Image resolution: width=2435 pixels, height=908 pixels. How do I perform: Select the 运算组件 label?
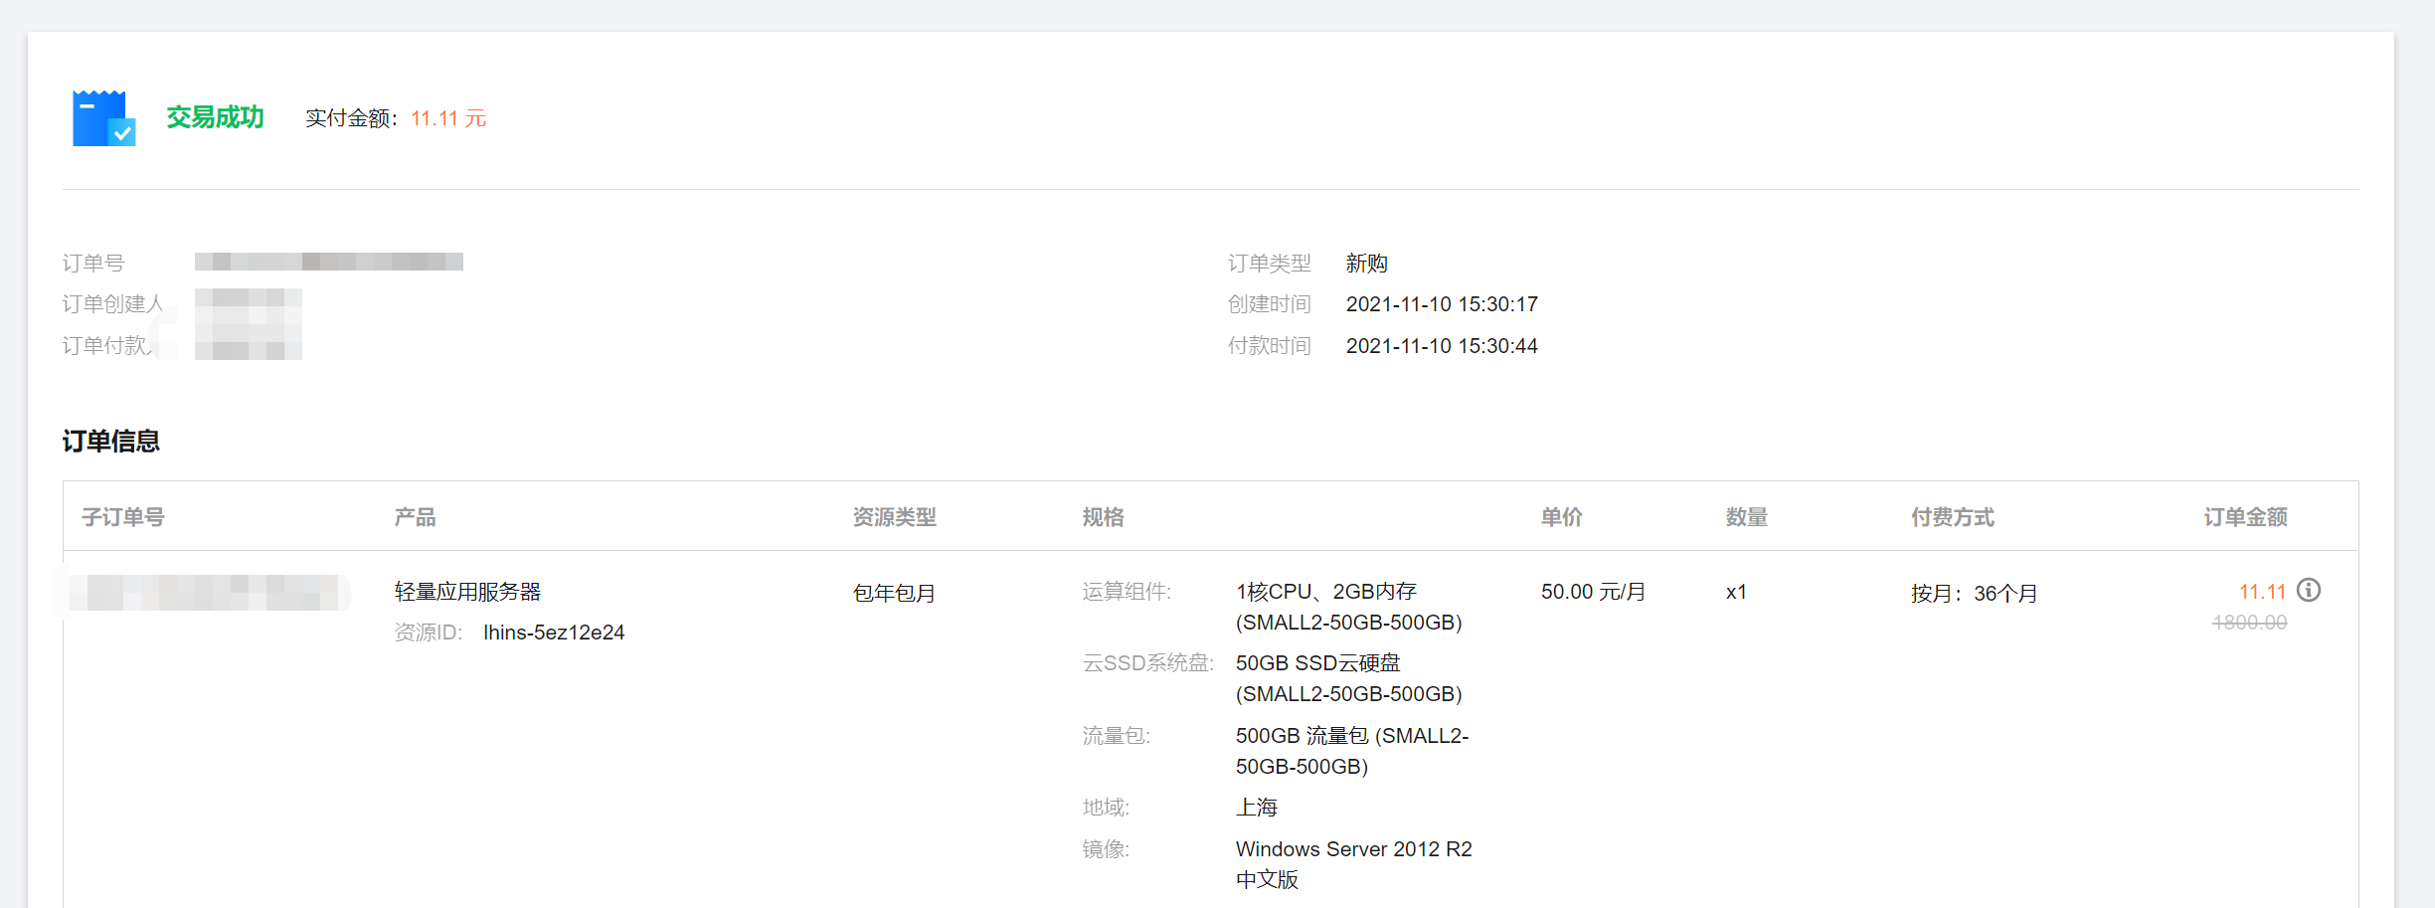click(x=1128, y=592)
